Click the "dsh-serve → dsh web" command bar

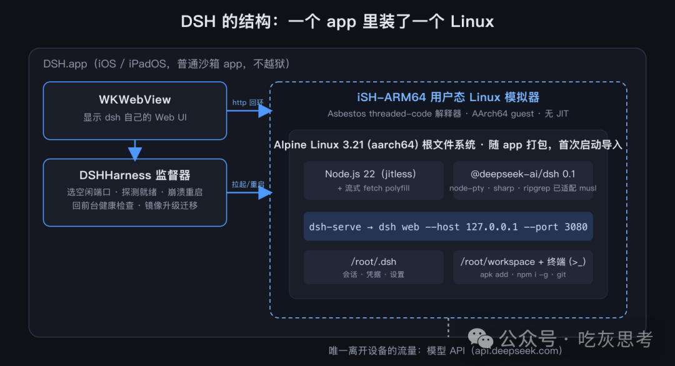[448, 227]
